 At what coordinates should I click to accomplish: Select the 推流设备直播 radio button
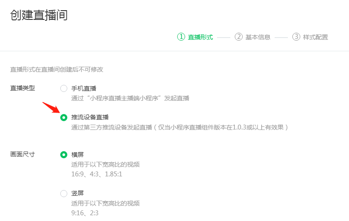[64, 118]
